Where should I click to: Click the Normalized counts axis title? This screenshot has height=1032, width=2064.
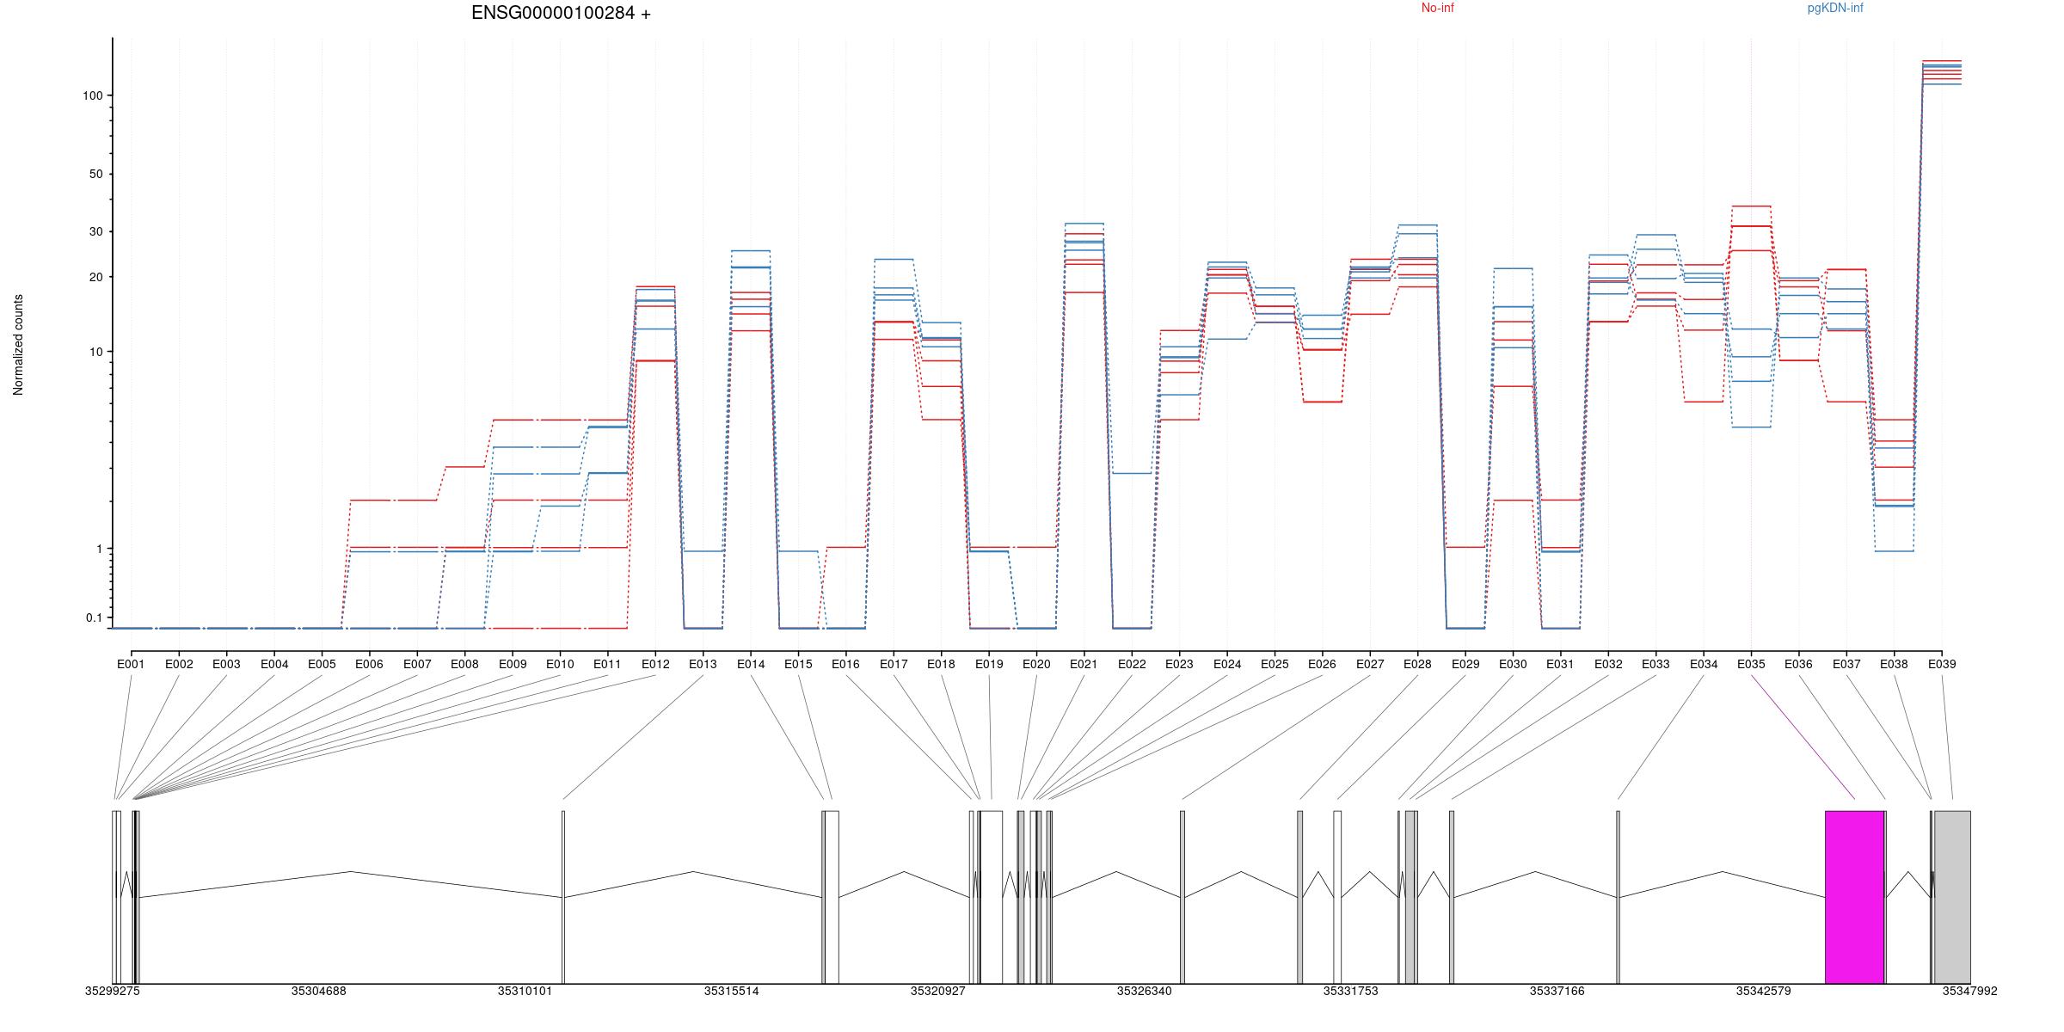point(18,344)
